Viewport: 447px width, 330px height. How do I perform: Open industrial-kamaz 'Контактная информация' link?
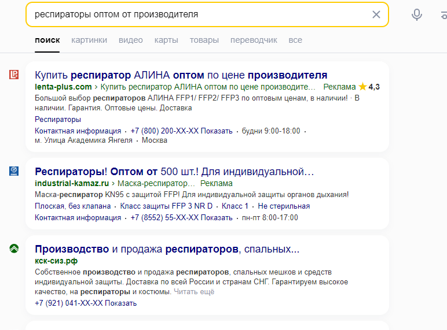pyautogui.click(x=78, y=218)
